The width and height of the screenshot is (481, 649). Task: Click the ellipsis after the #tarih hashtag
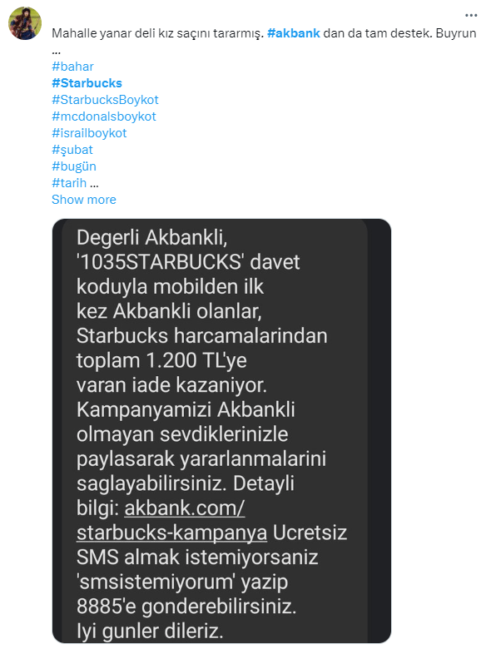coord(94,182)
